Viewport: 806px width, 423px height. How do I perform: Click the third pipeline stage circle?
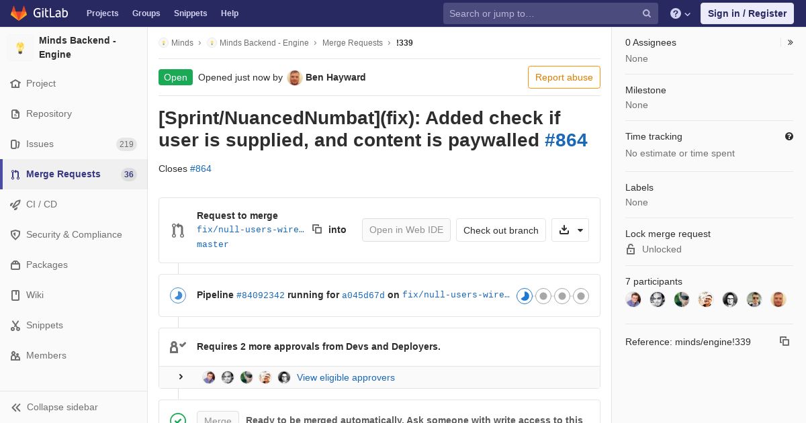[562, 295]
